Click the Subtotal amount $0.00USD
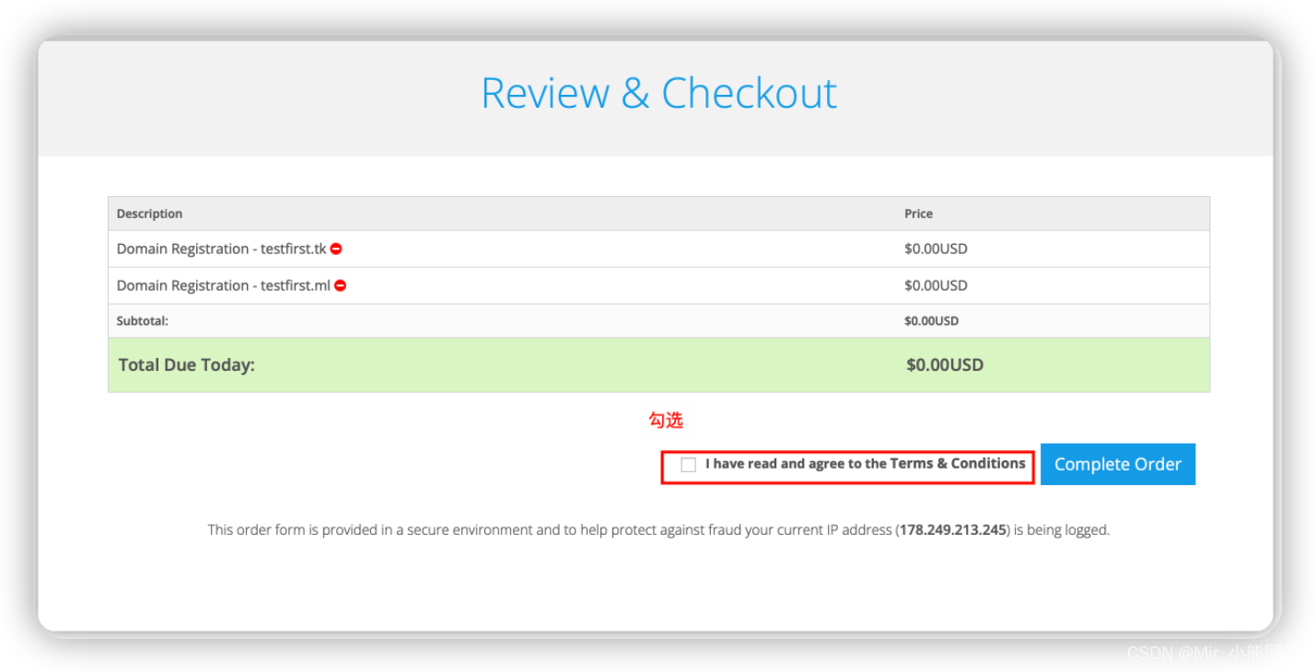1315x672 pixels. tap(931, 321)
